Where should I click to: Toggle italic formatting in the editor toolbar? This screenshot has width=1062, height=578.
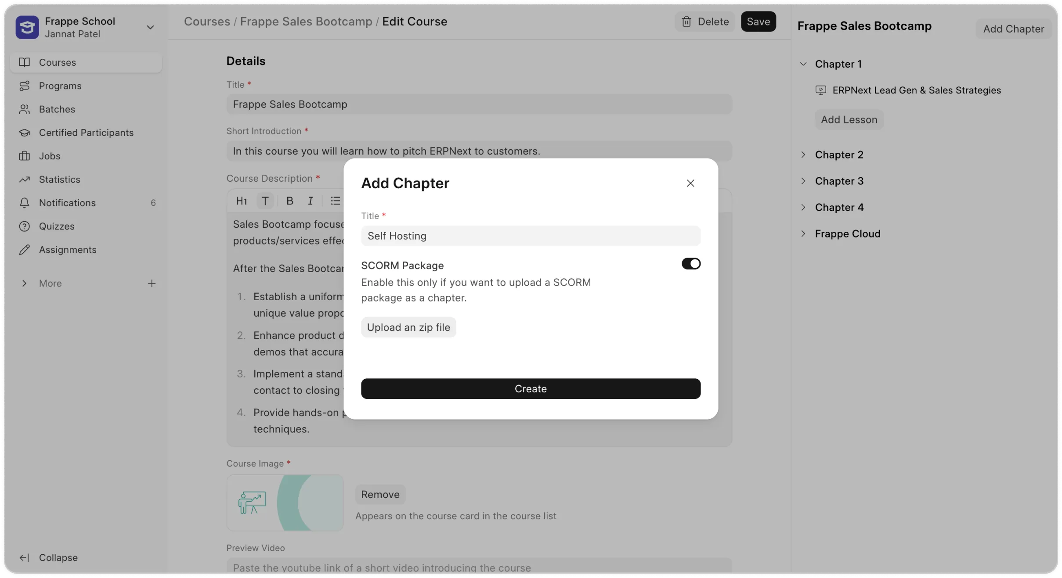click(311, 201)
